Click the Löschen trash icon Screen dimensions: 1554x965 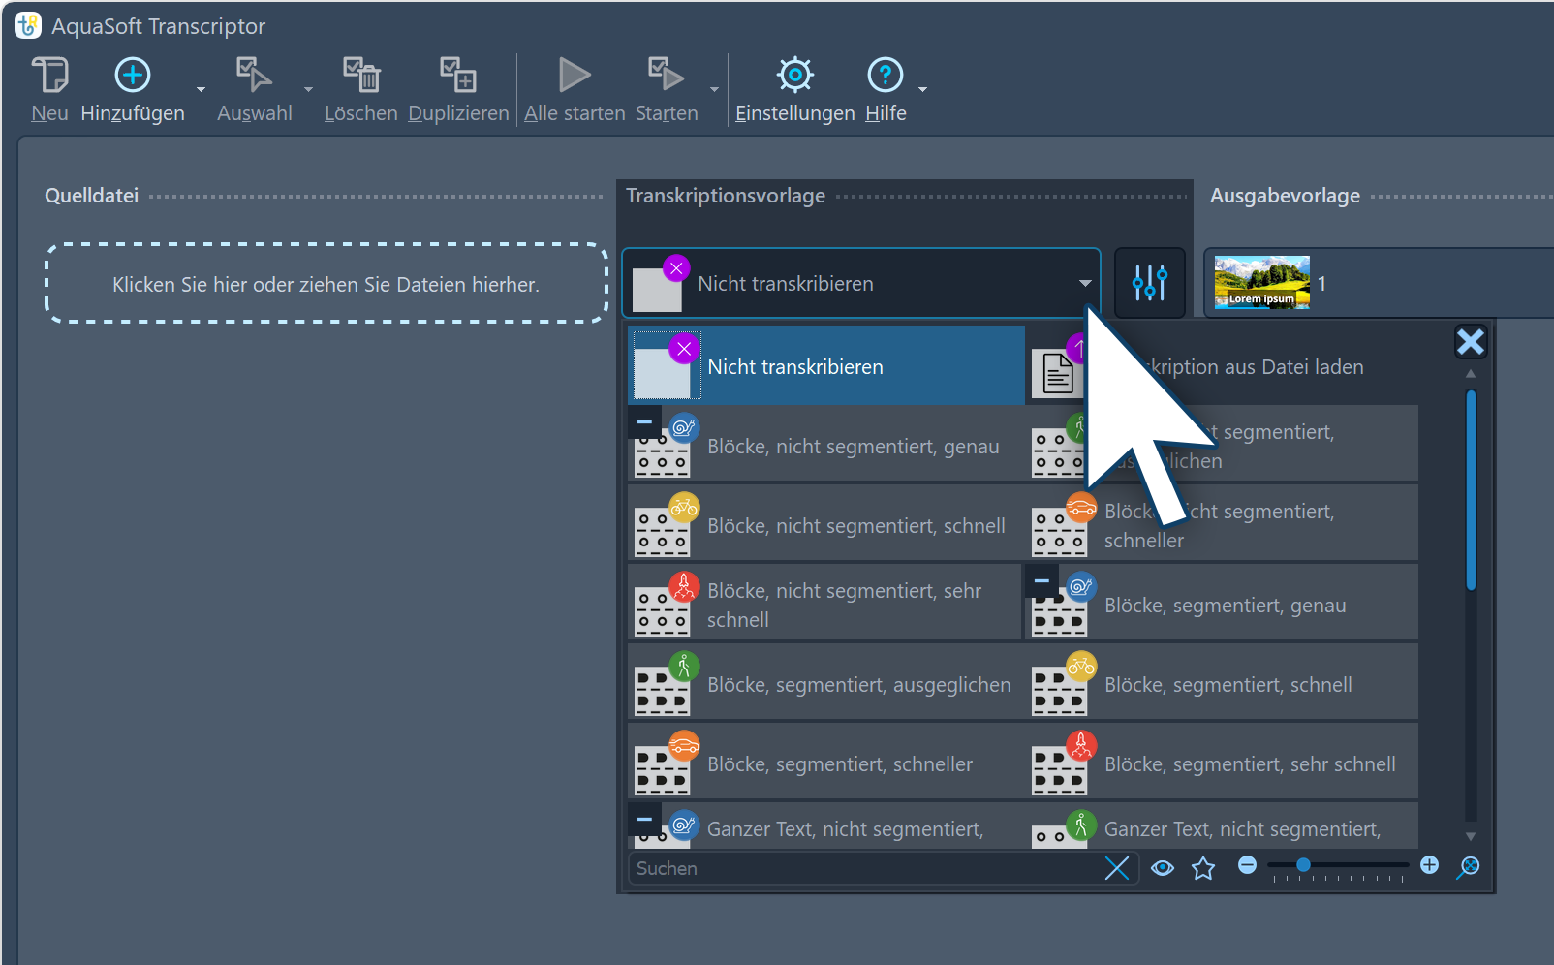tap(361, 76)
